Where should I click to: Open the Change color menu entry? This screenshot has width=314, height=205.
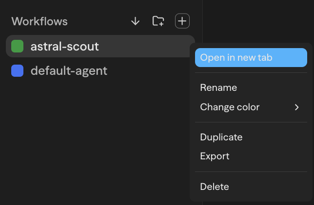[230, 107]
